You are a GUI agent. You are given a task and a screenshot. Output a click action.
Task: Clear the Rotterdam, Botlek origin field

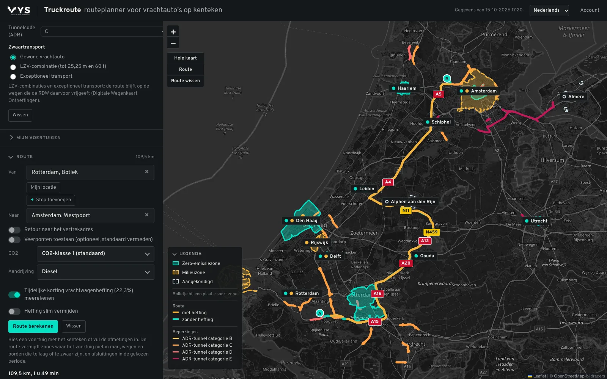click(147, 172)
